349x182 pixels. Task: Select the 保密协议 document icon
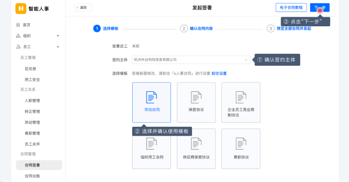pyautogui.click(x=196, y=97)
